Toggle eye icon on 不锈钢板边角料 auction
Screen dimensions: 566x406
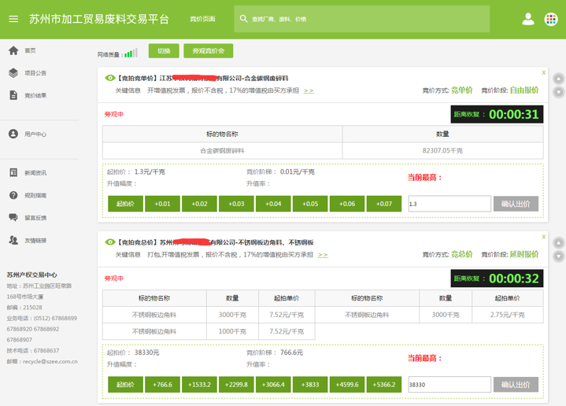tap(110, 242)
